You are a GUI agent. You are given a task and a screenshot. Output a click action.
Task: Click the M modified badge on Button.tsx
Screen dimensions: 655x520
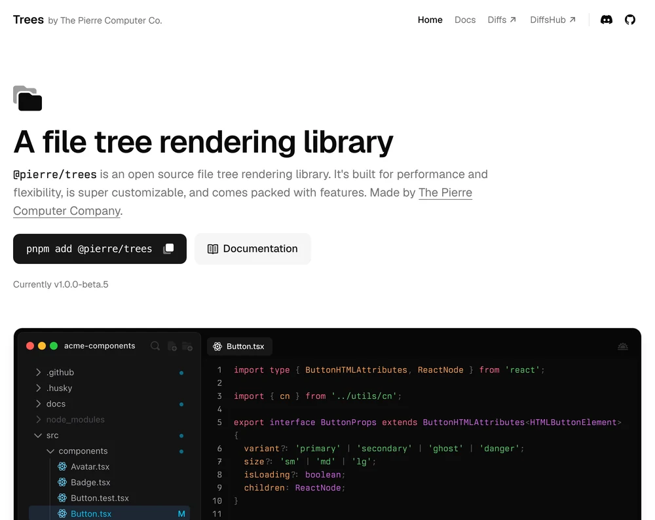click(181, 513)
